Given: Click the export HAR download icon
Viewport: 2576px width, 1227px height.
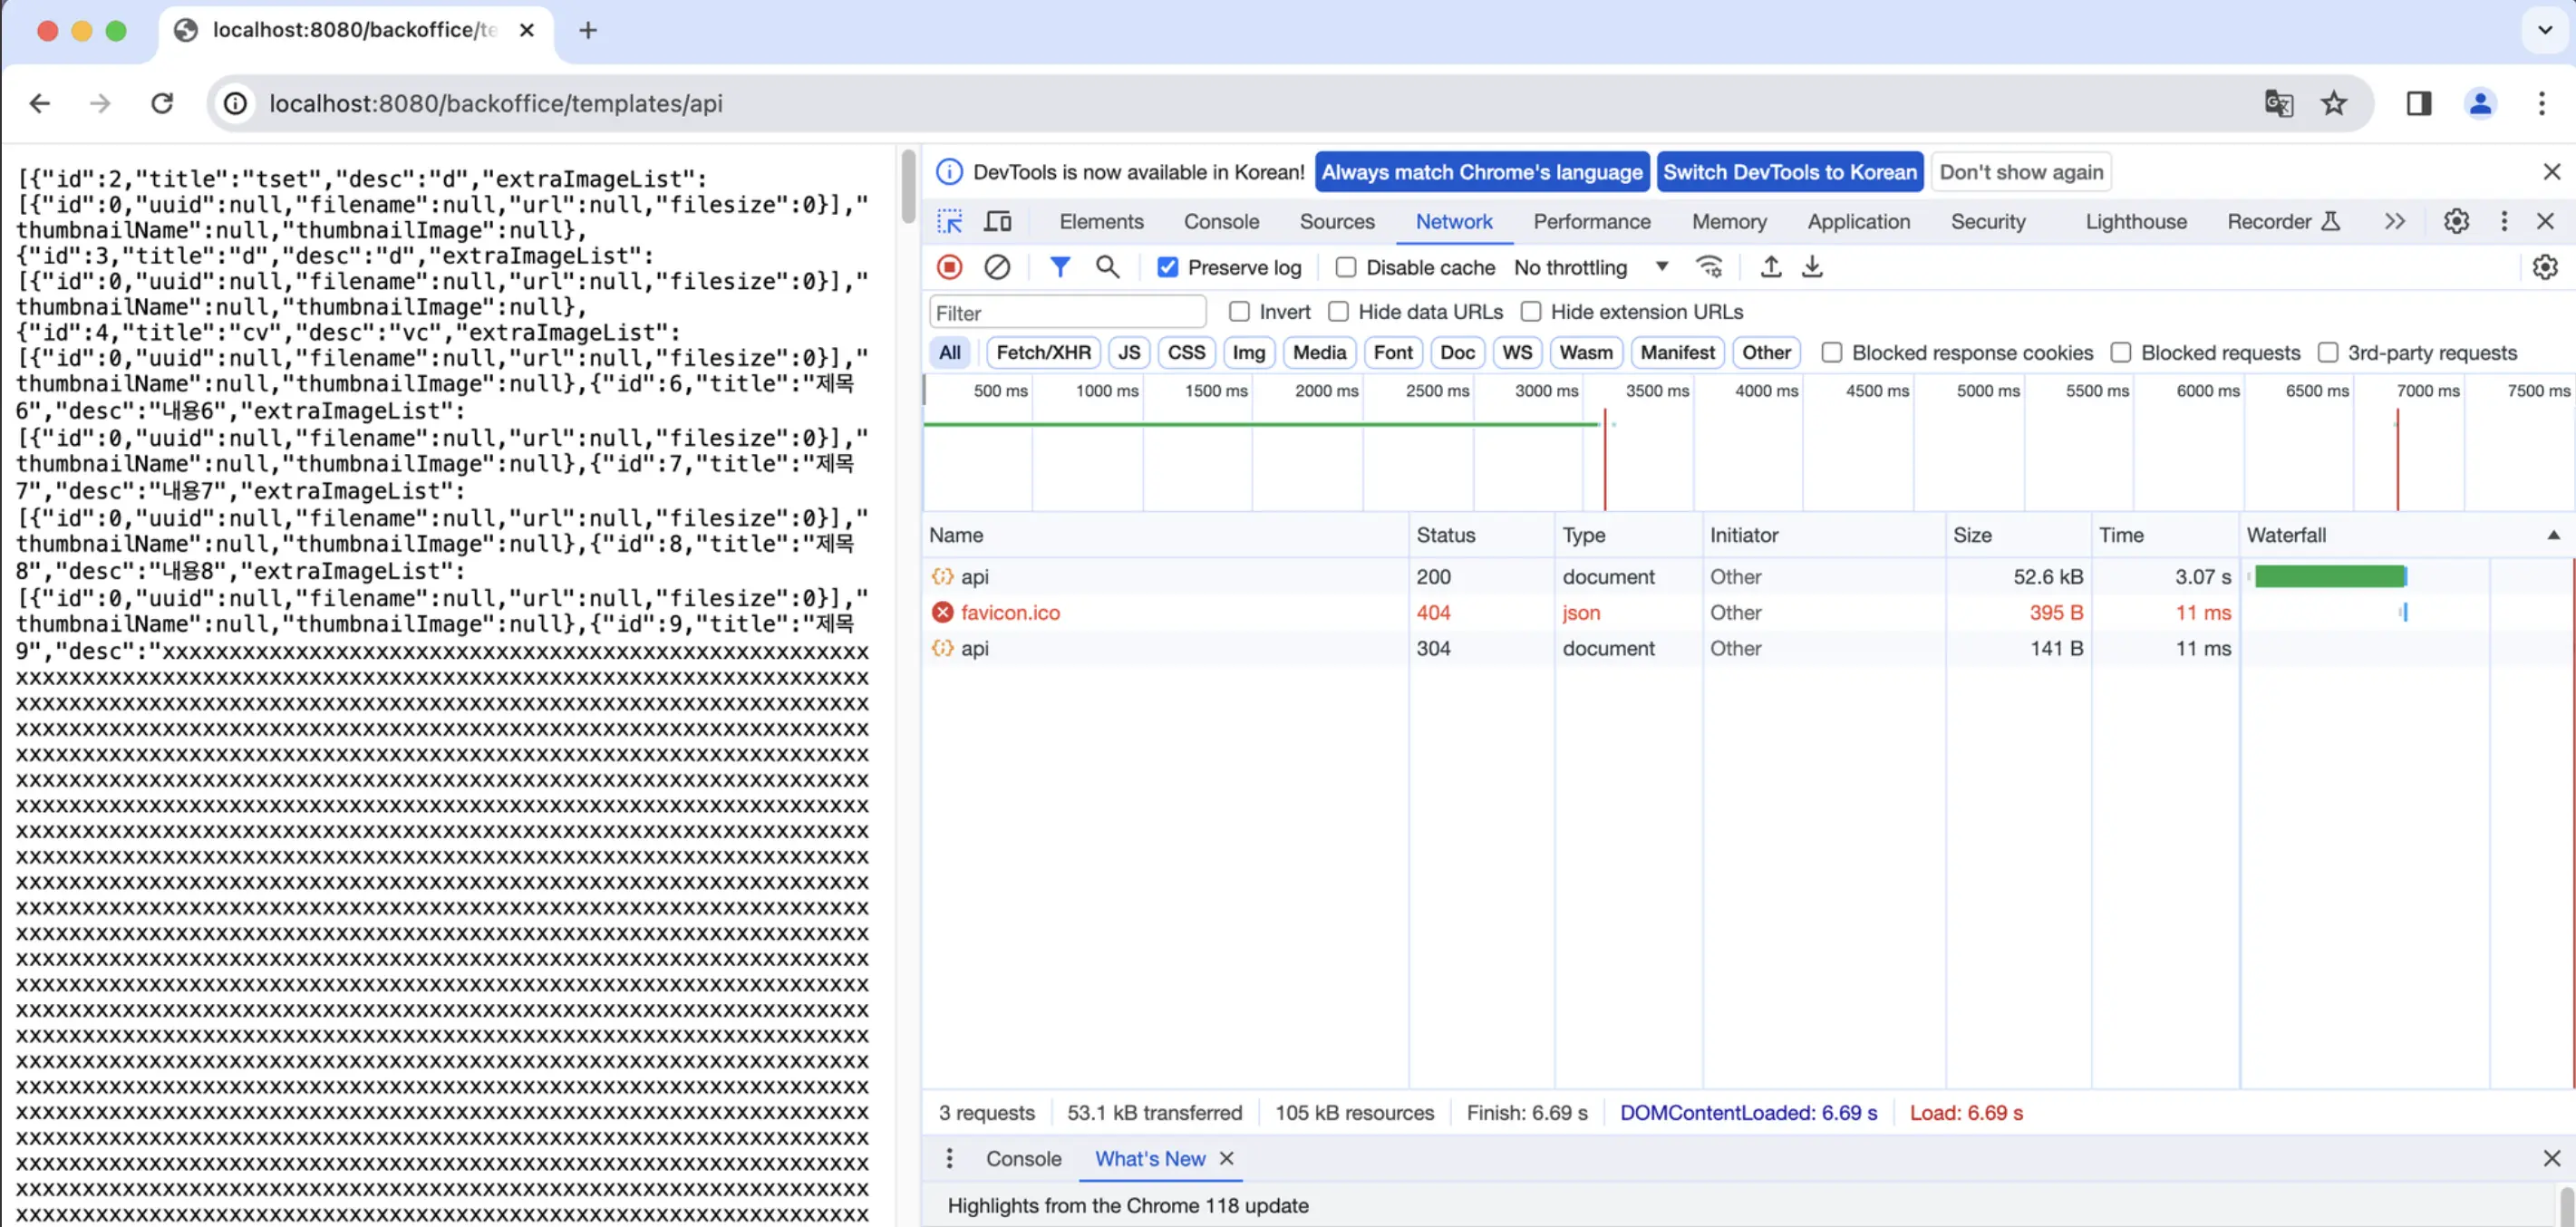Looking at the screenshot, I should point(1812,267).
